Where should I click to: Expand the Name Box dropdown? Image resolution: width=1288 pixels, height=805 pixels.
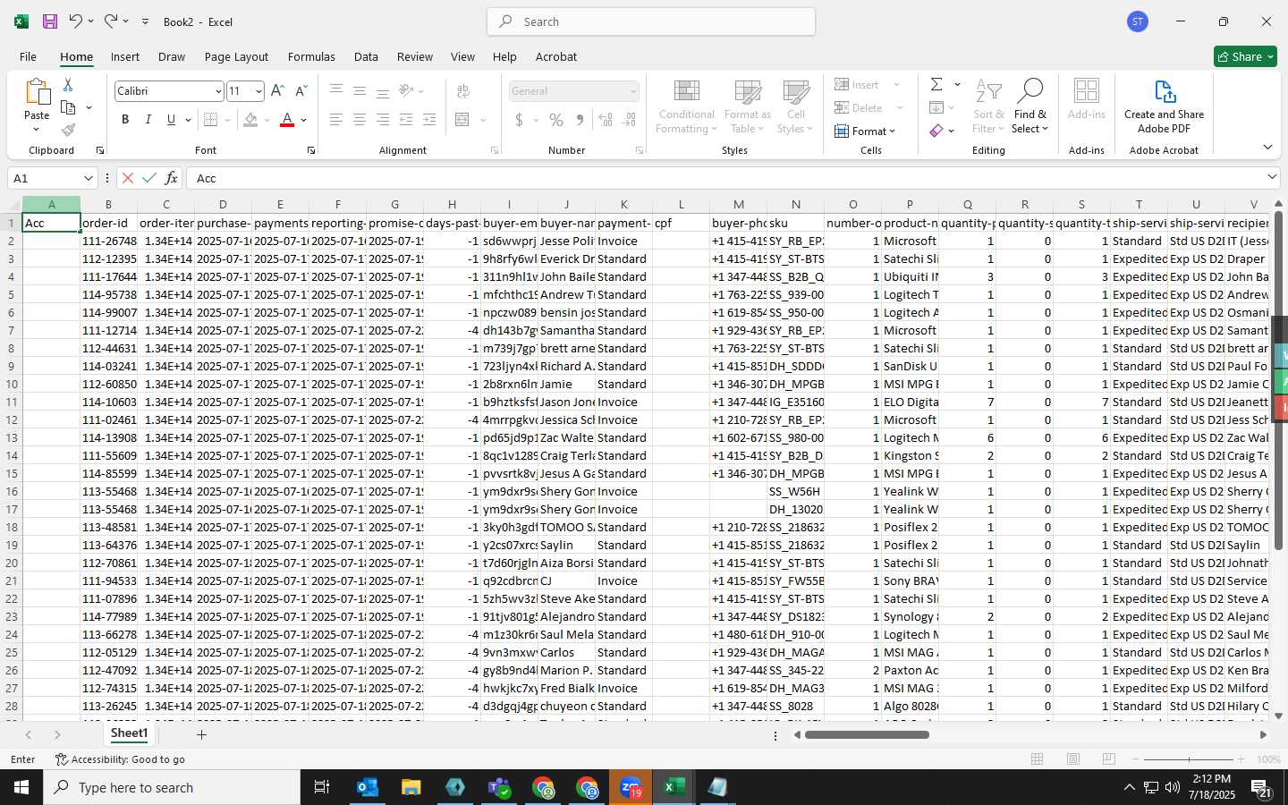[88, 178]
